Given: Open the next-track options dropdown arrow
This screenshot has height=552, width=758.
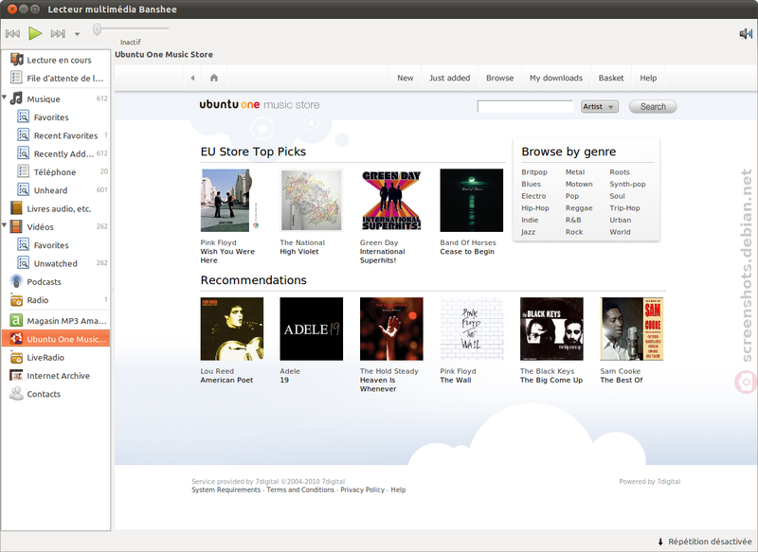Looking at the screenshot, I should [x=77, y=34].
